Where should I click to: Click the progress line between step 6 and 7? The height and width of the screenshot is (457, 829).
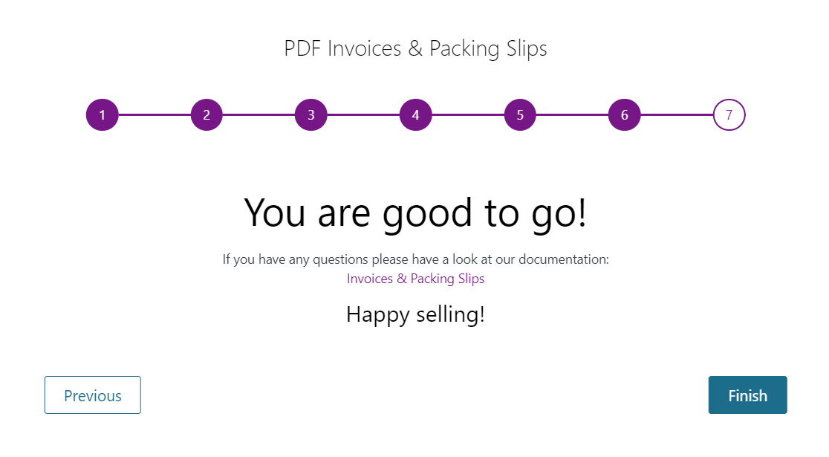pos(676,114)
